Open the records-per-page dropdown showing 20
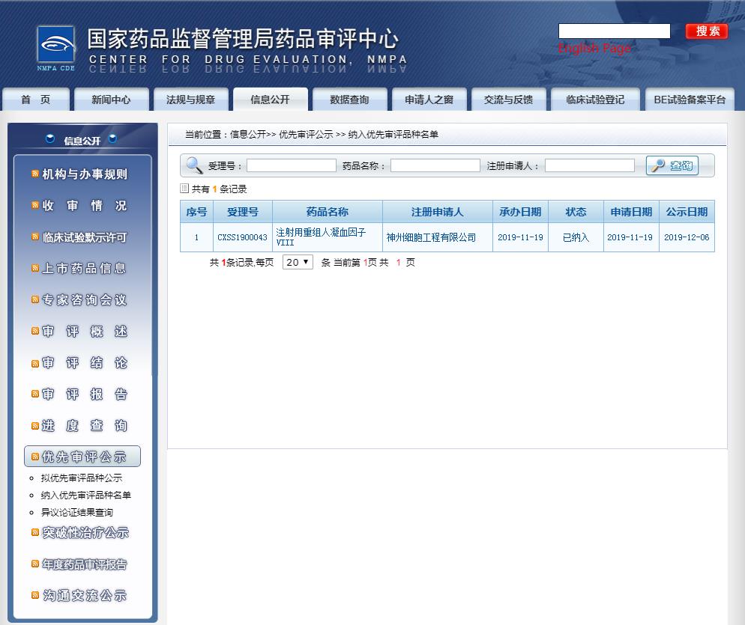The image size is (745, 625). 298,262
